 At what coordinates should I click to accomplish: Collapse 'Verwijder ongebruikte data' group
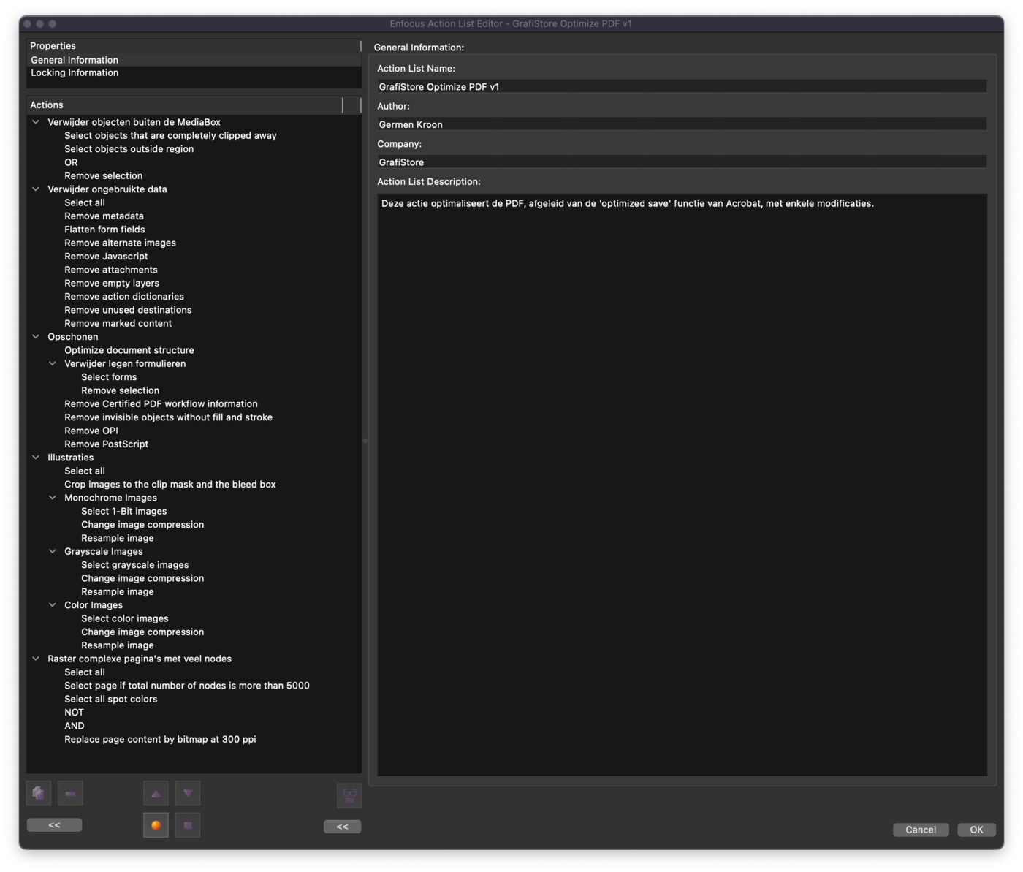36,189
